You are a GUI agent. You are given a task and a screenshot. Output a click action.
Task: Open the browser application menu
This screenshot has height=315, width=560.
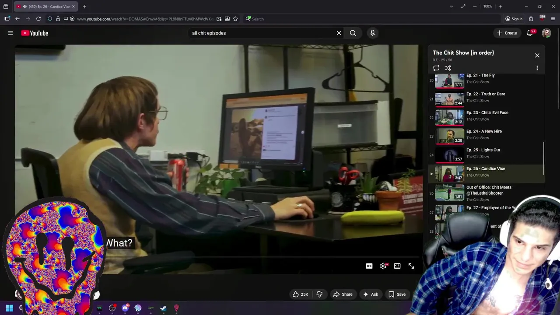point(553,19)
